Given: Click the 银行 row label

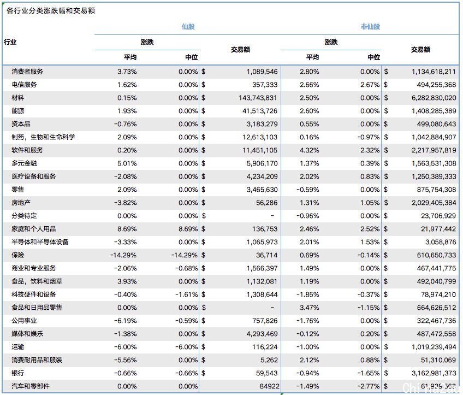Looking at the screenshot, I should (17, 373).
